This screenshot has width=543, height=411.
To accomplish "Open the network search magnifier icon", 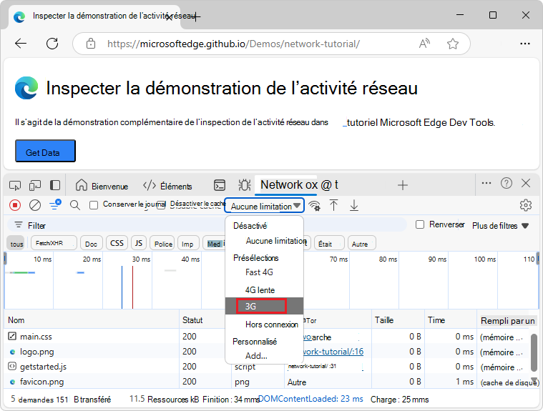I will 75,205.
